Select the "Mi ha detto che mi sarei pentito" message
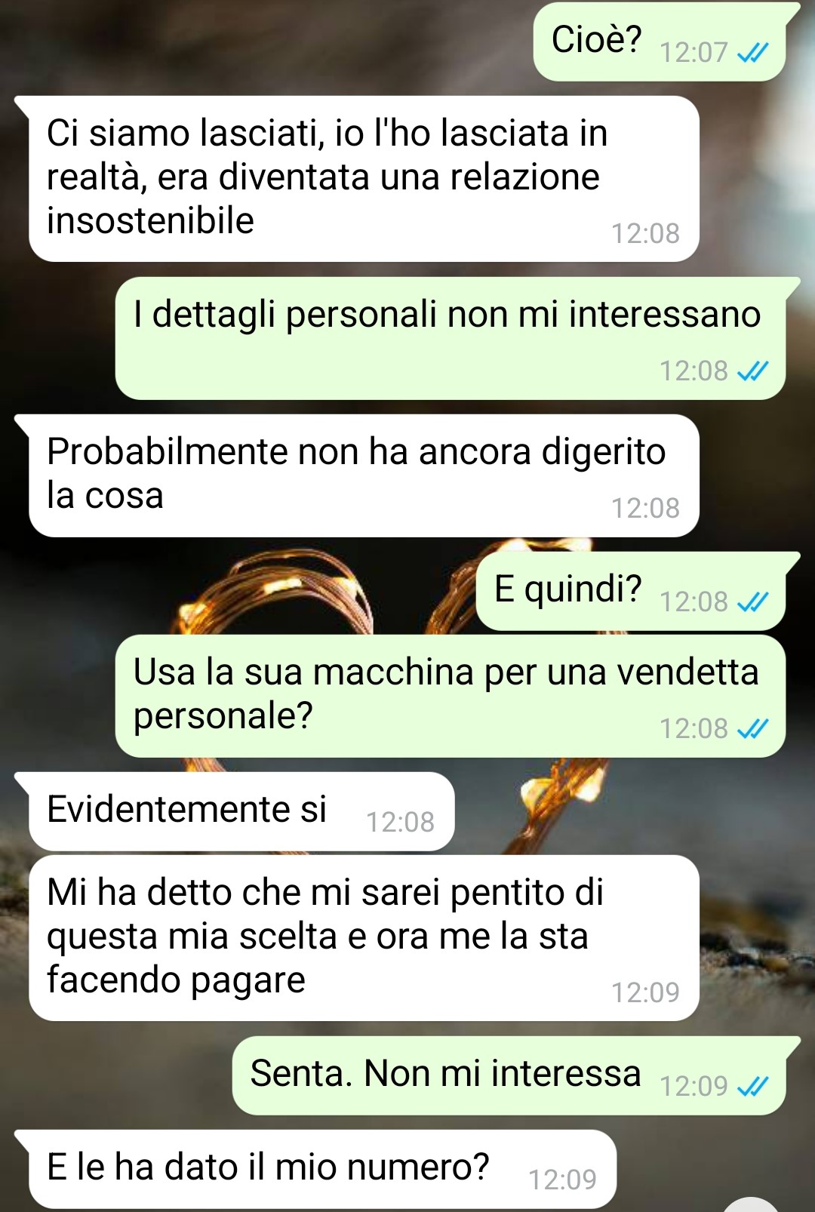Viewport: 815px width, 1212px height. (x=364, y=938)
